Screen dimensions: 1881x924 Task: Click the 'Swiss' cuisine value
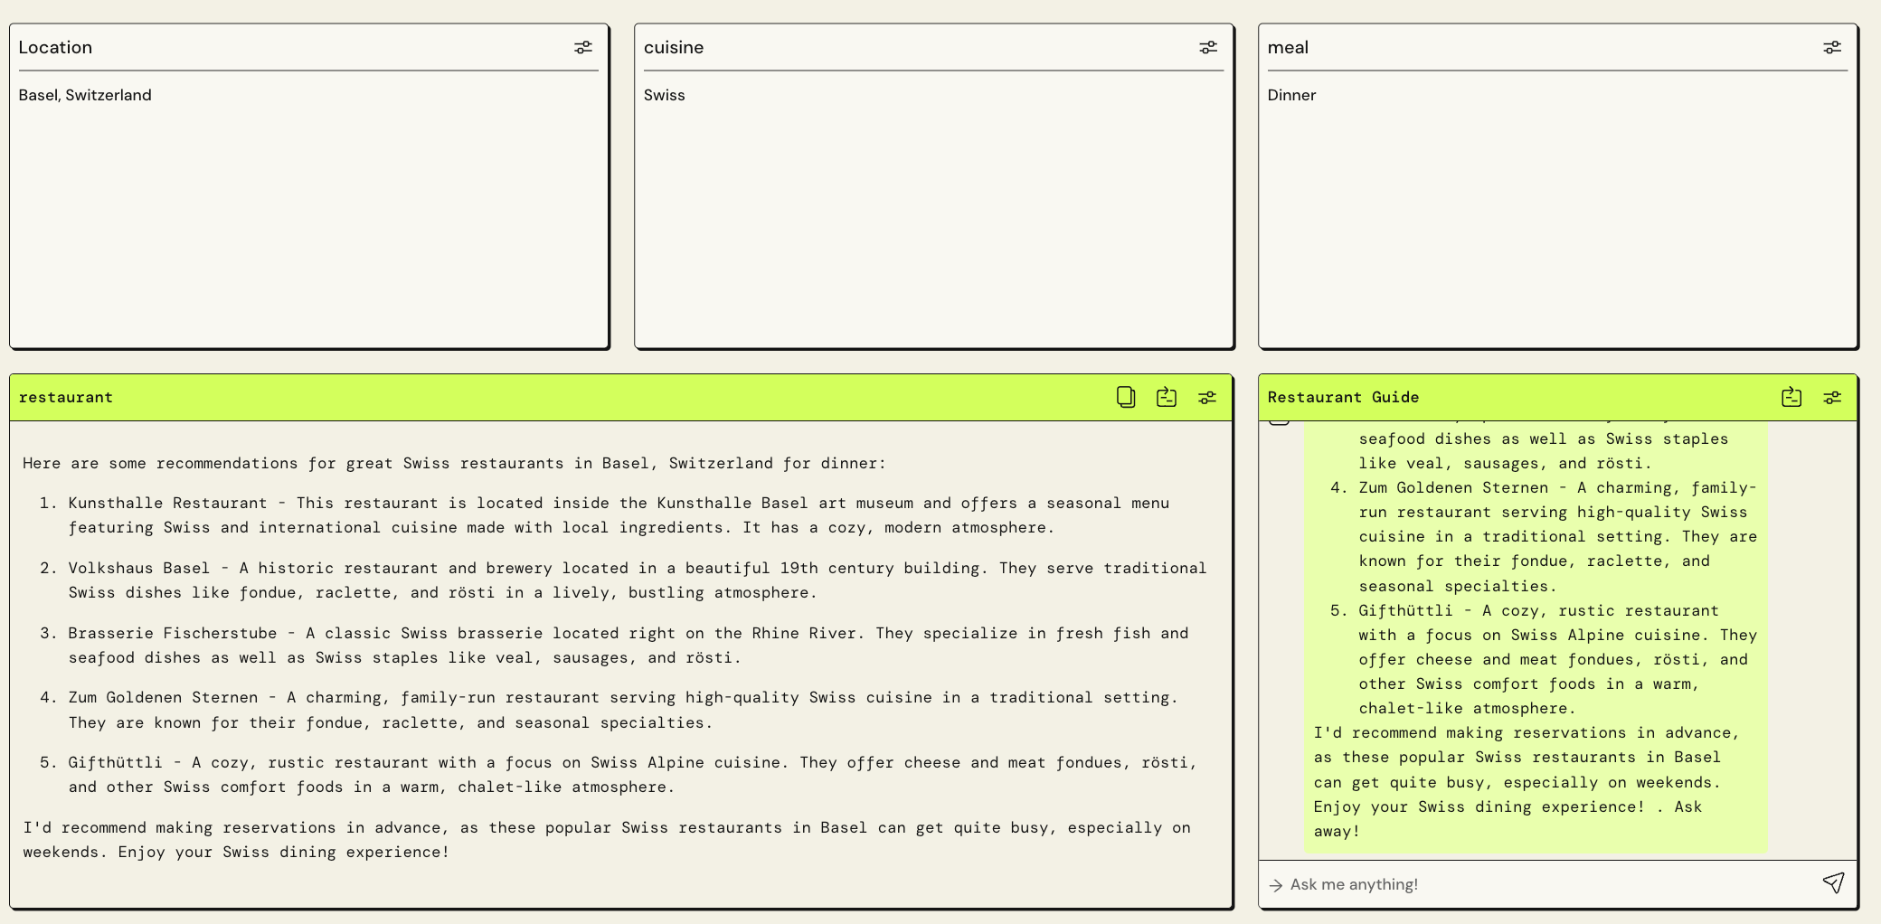pyautogui.click(x=665, y=95)
